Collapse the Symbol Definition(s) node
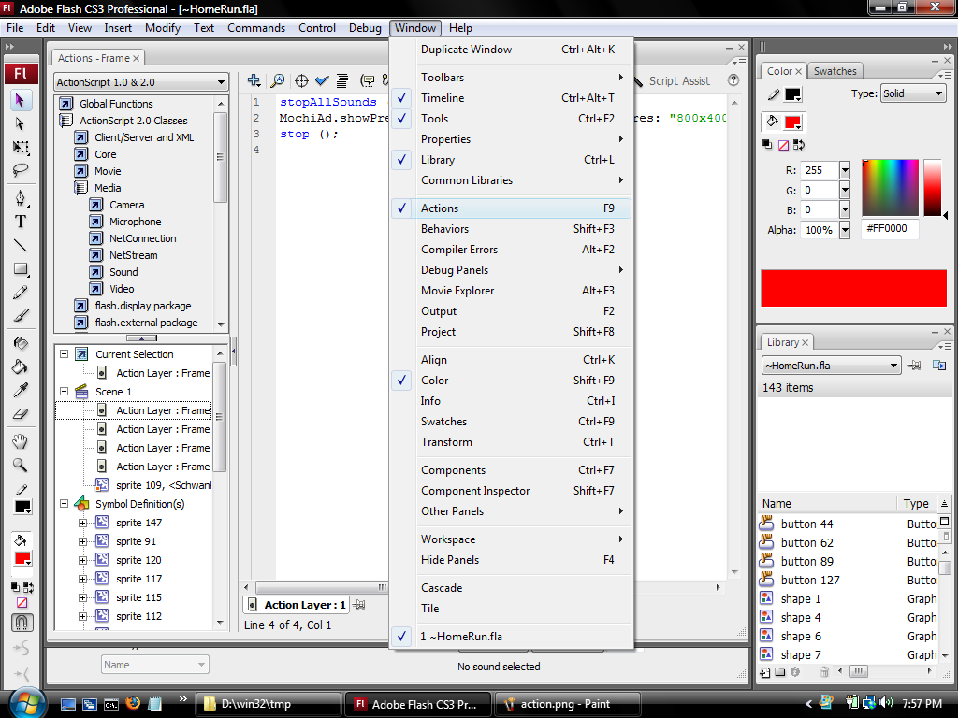Viewport: 958px width, 718px height. (65, 504)
